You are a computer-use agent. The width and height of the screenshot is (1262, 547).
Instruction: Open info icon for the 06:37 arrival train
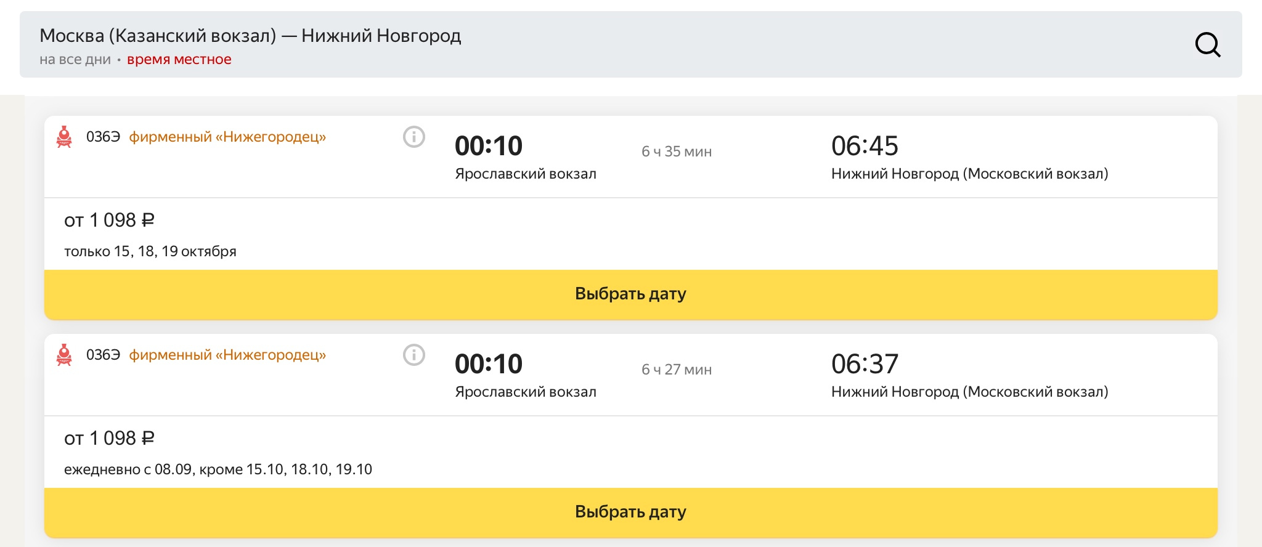[414, 355]
